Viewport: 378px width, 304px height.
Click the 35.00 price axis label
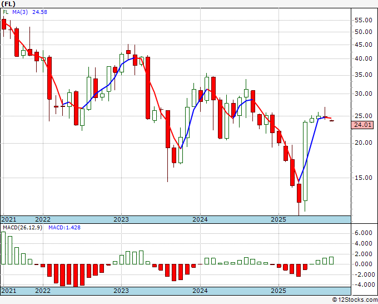click(x=364, y=75)
